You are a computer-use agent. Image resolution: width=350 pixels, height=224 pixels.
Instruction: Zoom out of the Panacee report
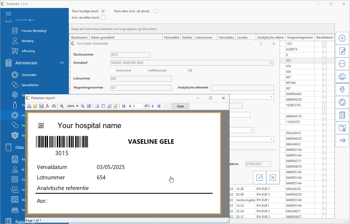[83, 106]
